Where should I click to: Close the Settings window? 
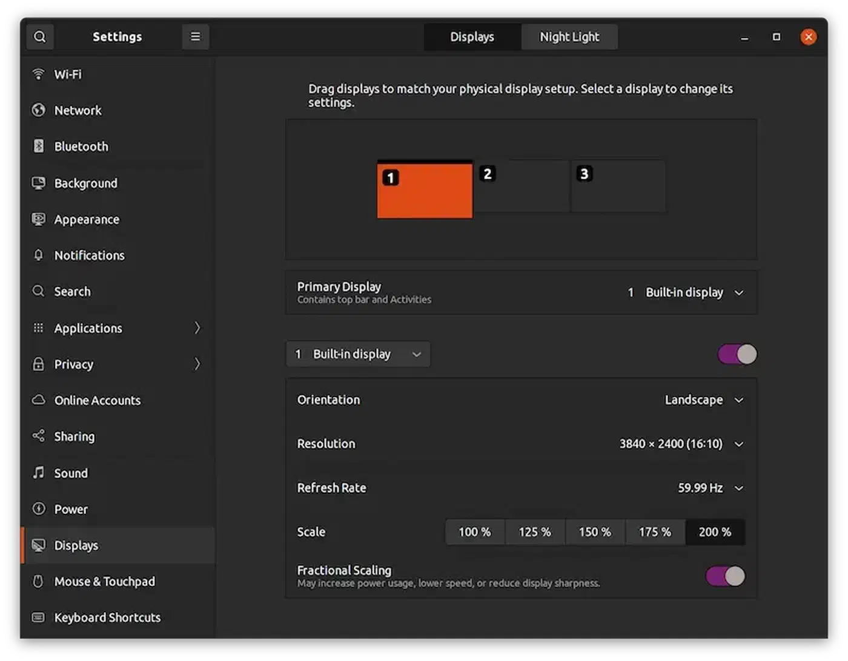(x=808, y=37)
